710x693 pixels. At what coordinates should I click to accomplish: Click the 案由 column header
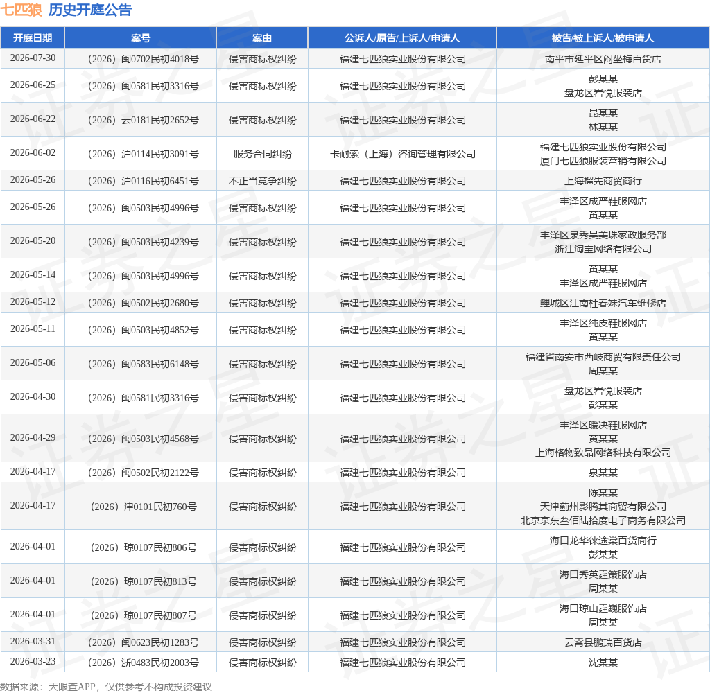pos(262,38)
